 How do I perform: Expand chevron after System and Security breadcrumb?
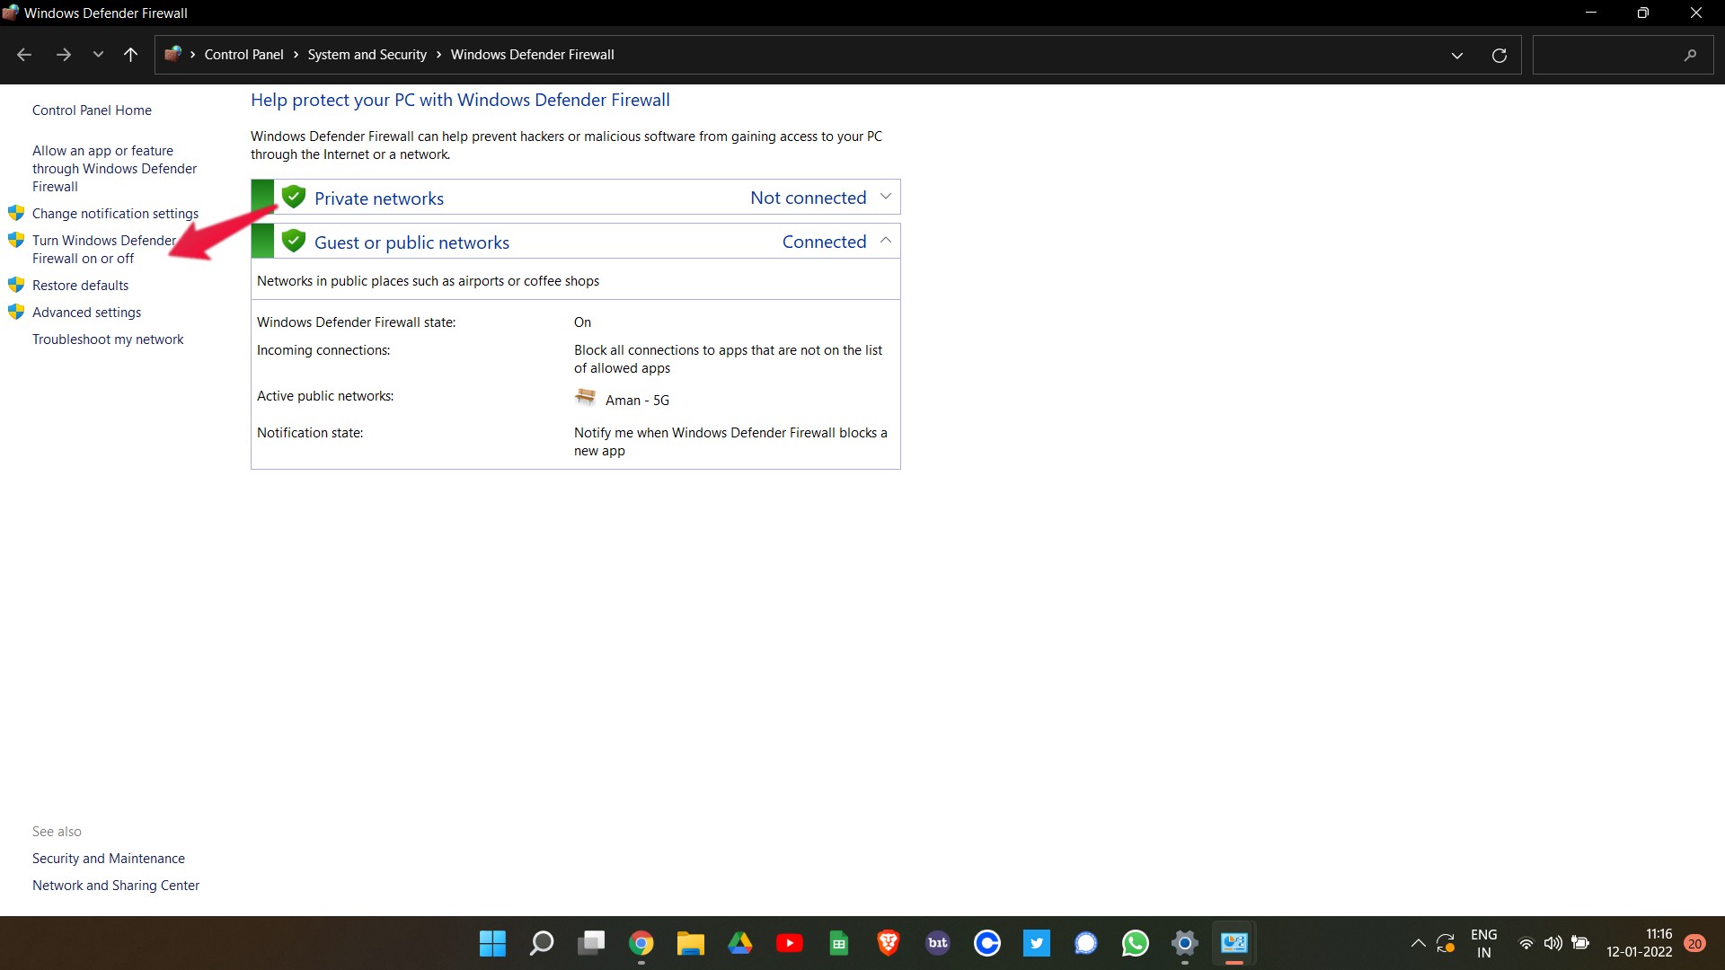pos(438,55)
